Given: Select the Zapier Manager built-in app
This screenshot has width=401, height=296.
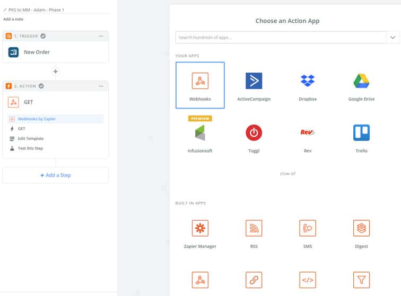Looking at the screenshot, I should pos(200,232).
